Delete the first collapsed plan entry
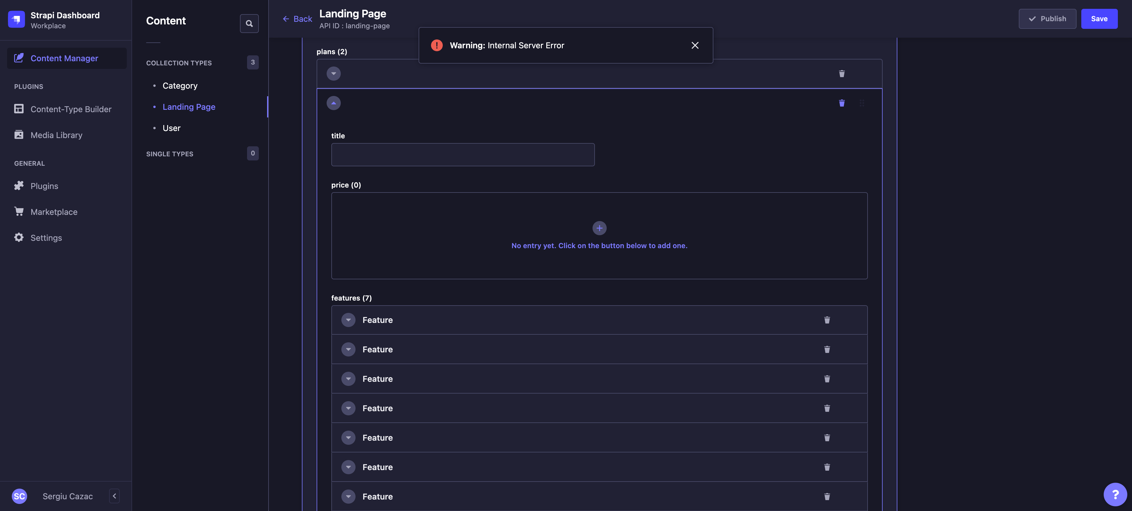This screenshot has height=511, width=1132. point(842,74)
